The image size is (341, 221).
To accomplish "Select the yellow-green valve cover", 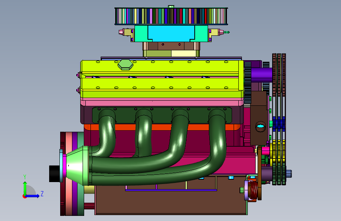I will (x=162, y=79).
